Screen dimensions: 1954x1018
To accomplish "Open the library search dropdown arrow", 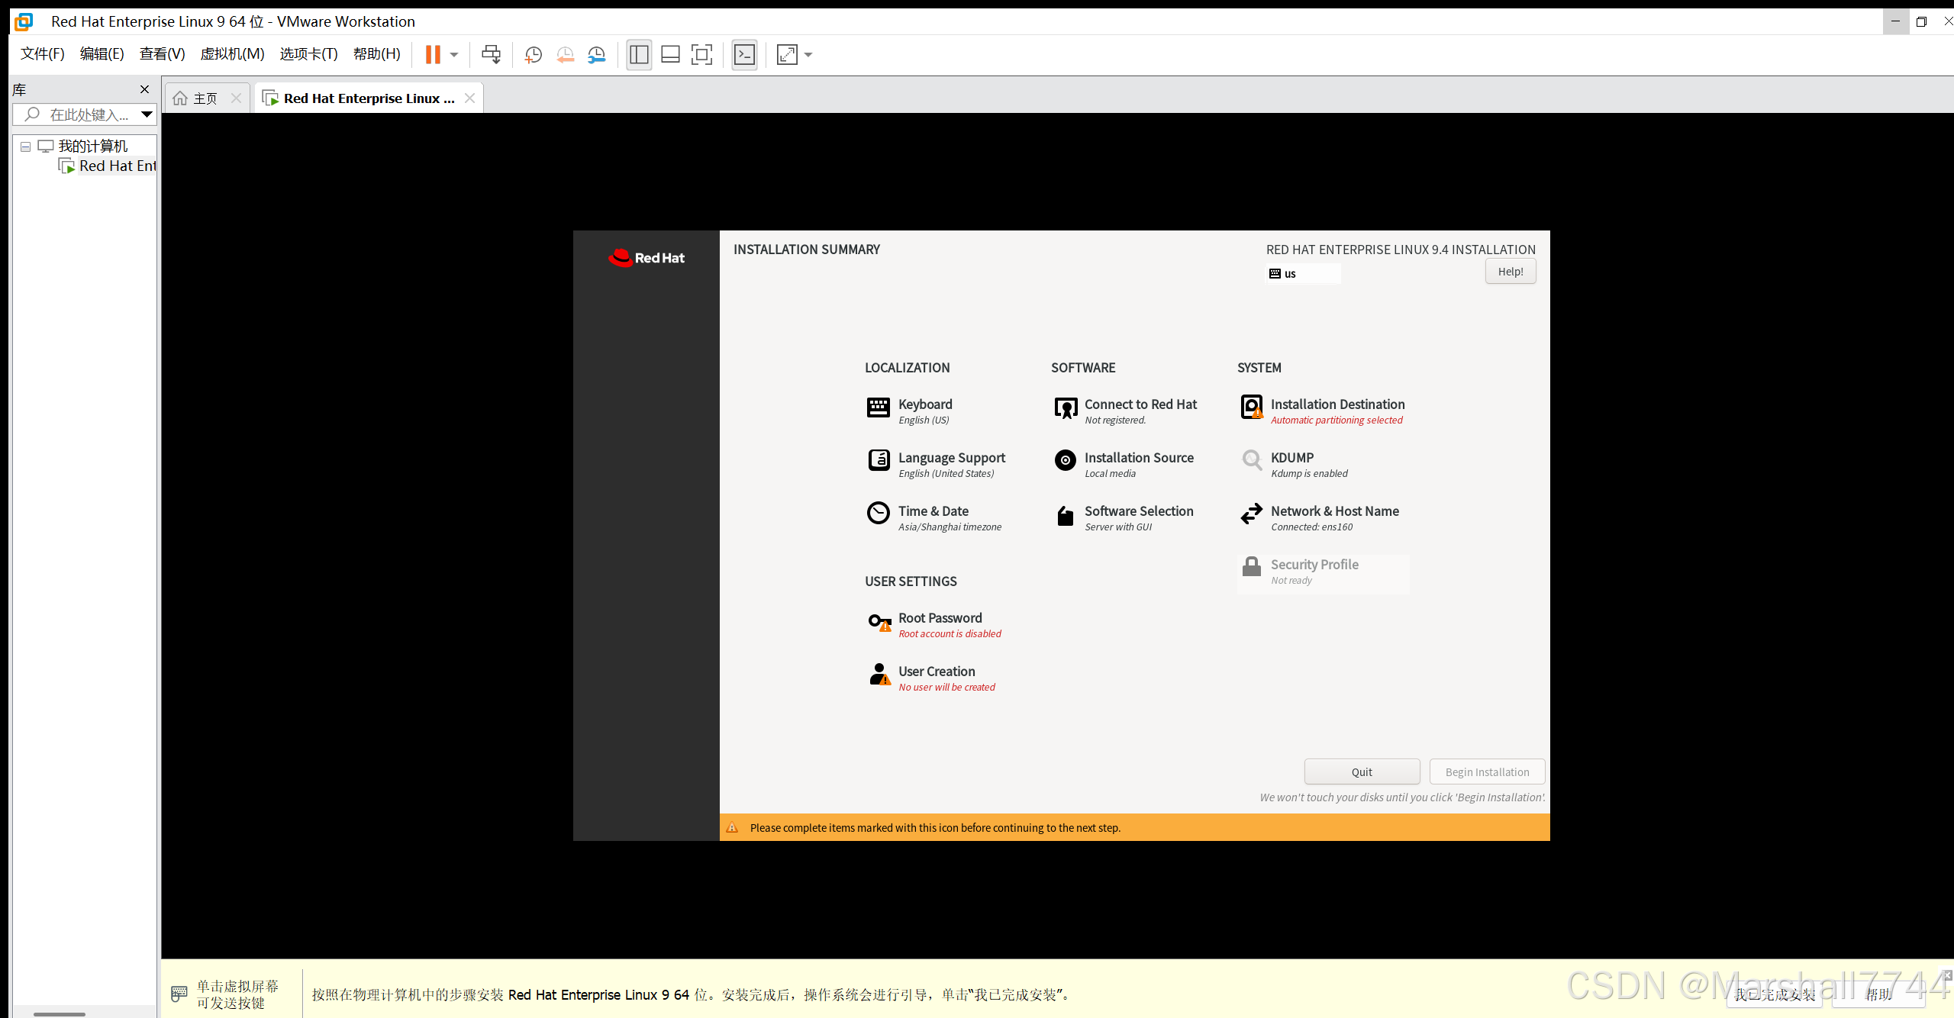I will (147, 114).
